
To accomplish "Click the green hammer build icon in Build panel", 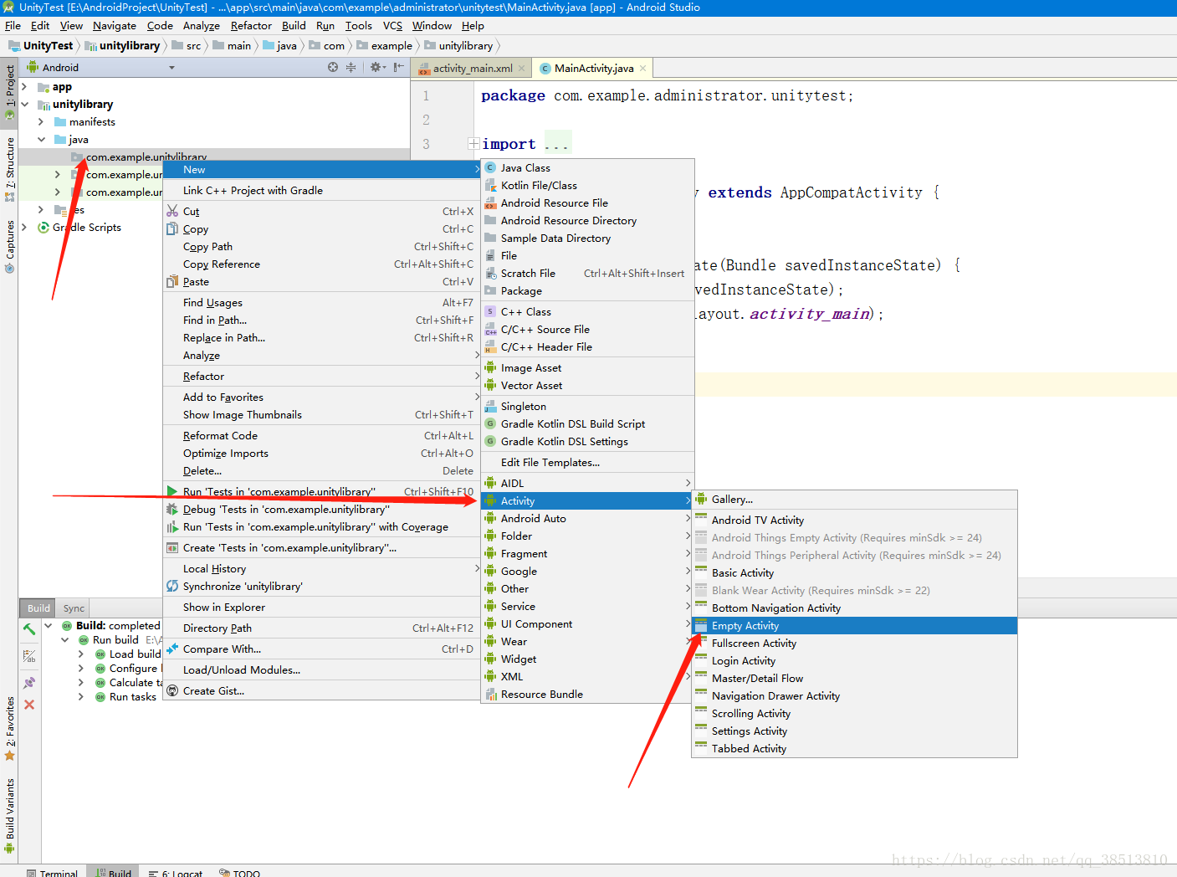I will 29,628.
